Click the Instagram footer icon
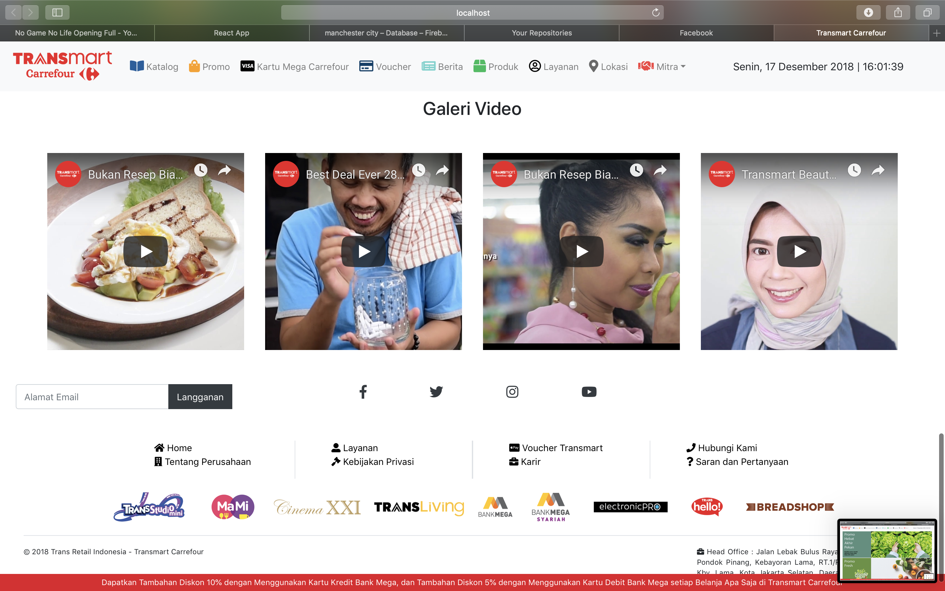This screenshot has width=945, height=591. [x=512, y=392]
